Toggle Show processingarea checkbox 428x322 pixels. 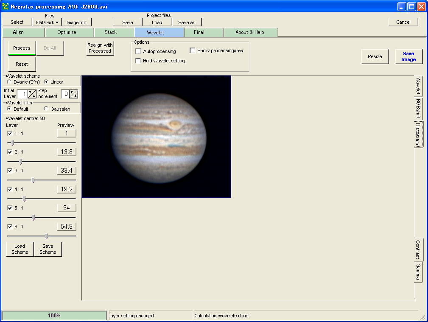coord(193,50)
